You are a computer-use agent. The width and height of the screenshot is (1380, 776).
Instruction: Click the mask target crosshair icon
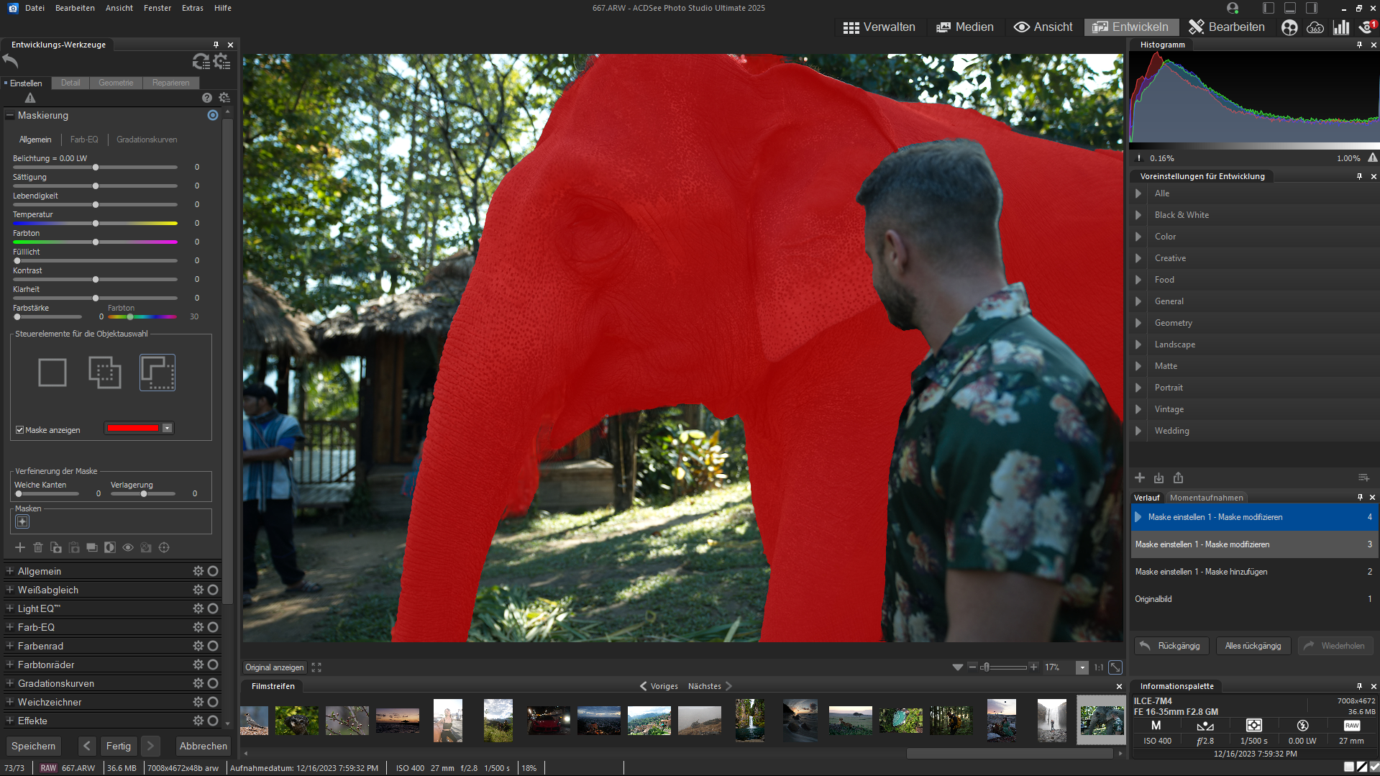click(x=164, y=547)
